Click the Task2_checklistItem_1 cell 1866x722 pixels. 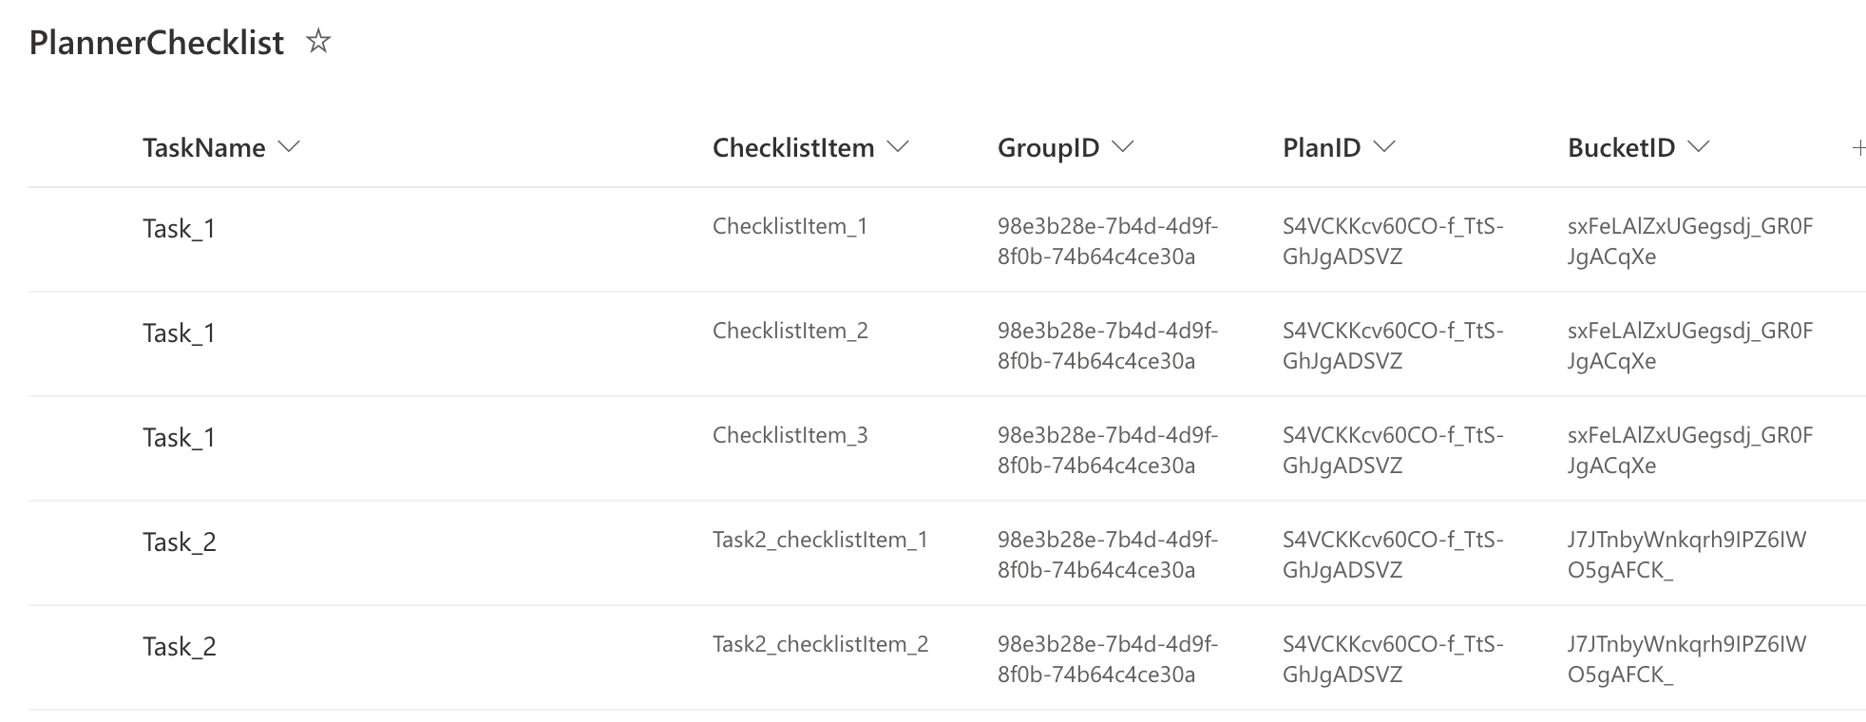[x=821, y=540]
